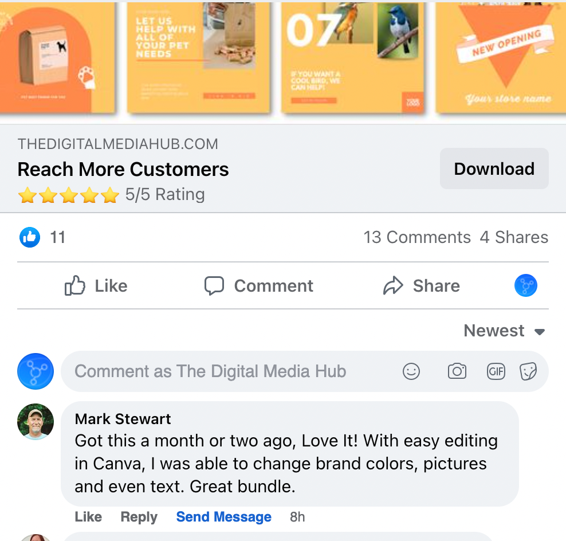Image resolution: width=566 pixels, height=541 pixels.
Task: Open the Reach More Customers headline link
Action: click(123, 170)
